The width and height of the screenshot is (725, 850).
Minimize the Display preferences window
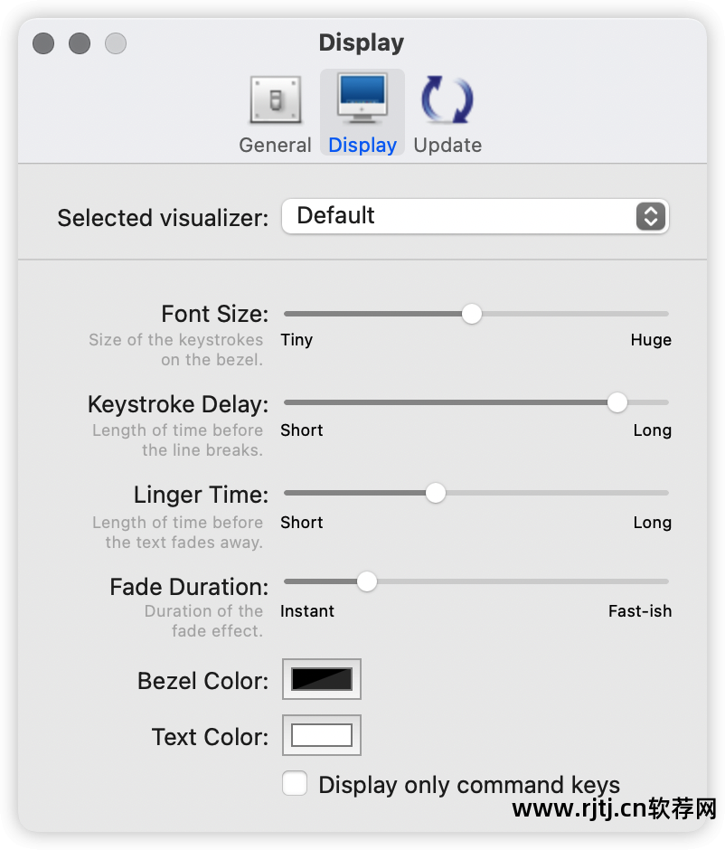click(x=80, y=43)
